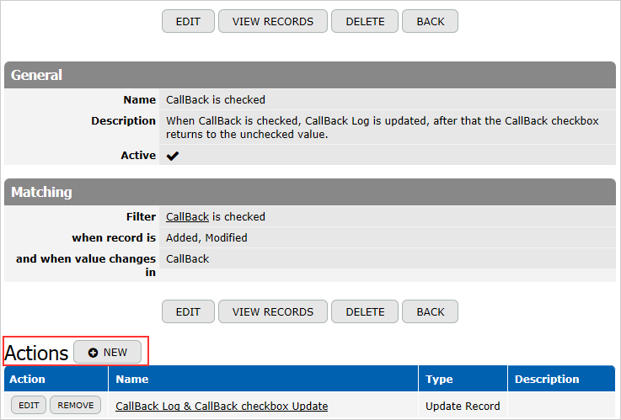The height and width of the screenshot is (420, 621).
Task: Click the DELETE button below Matching section
Action: 365,311
